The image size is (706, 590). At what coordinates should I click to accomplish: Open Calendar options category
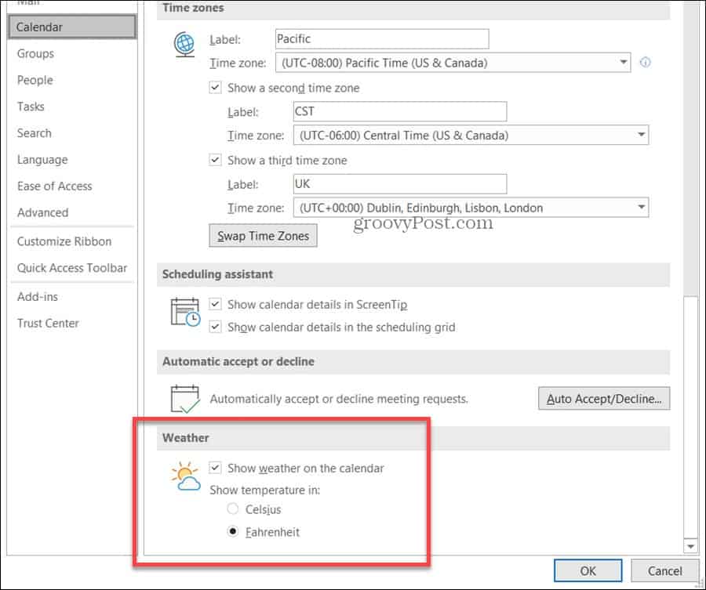72,27
